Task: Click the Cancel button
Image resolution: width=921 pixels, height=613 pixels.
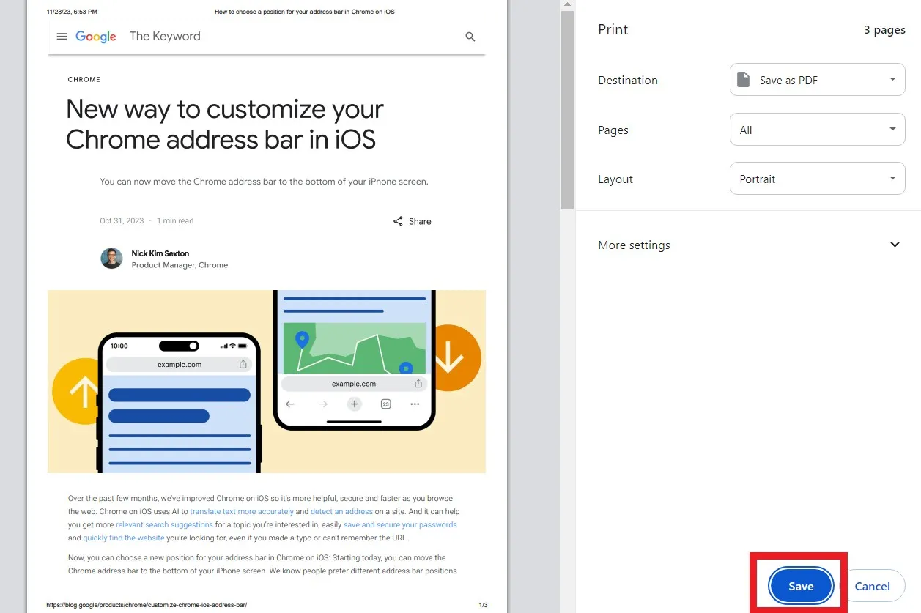Action: pos(873,586)
